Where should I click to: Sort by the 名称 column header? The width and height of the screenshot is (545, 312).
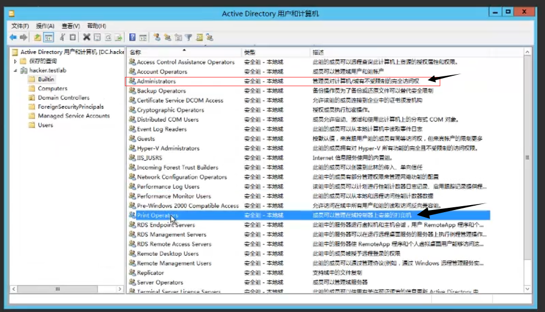pyautogui.click(x=184, y=52)
